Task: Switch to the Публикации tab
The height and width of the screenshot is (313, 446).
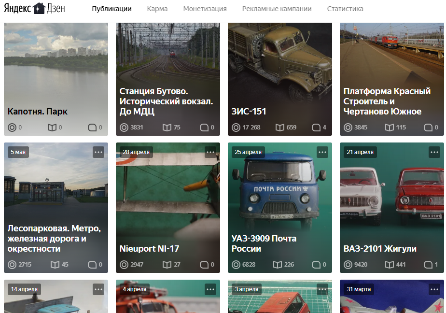Action: [x=111, y=9]
